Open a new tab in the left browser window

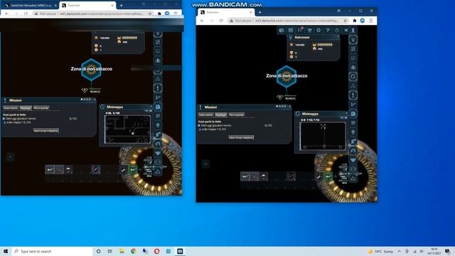coord(122,5)
